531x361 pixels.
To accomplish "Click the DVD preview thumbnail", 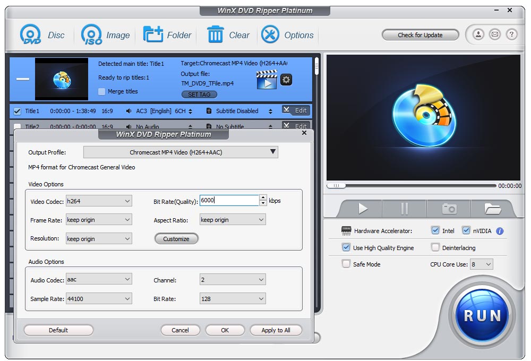I will [61, 79].
